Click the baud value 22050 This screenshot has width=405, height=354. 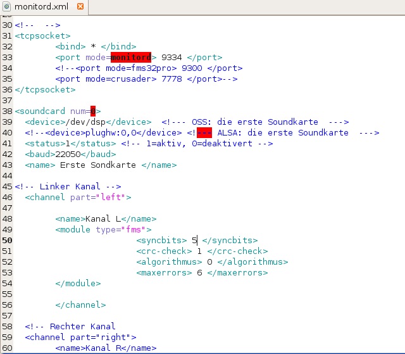[x=68, y=155]
